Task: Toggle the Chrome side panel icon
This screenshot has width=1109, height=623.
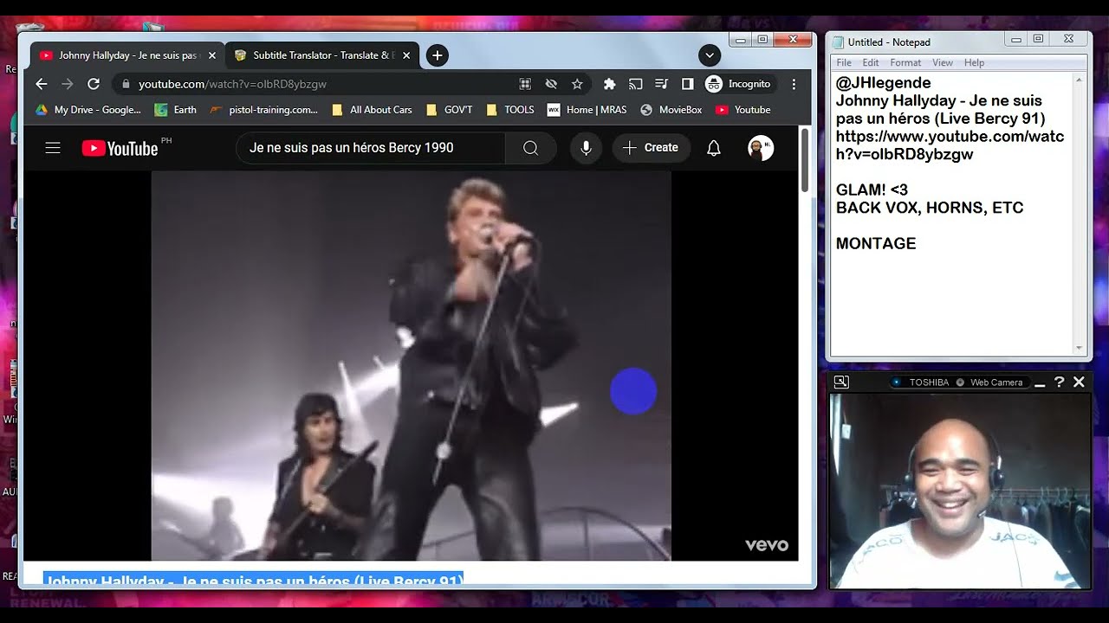Action: (687, 84)
